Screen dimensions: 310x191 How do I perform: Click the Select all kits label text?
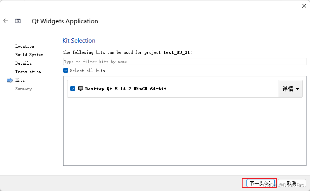(88, 71)
